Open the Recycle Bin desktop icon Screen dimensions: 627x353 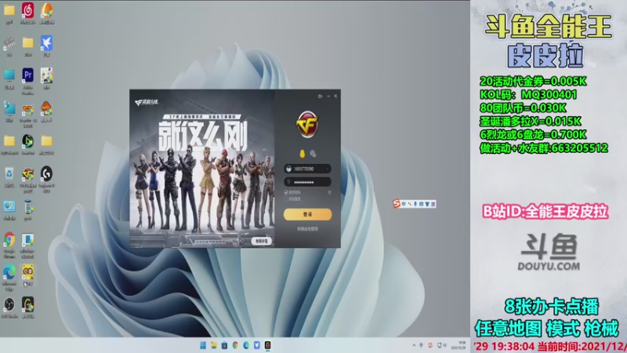[9, 174]
